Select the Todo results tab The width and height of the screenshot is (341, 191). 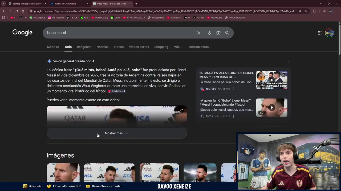(68, 47)
